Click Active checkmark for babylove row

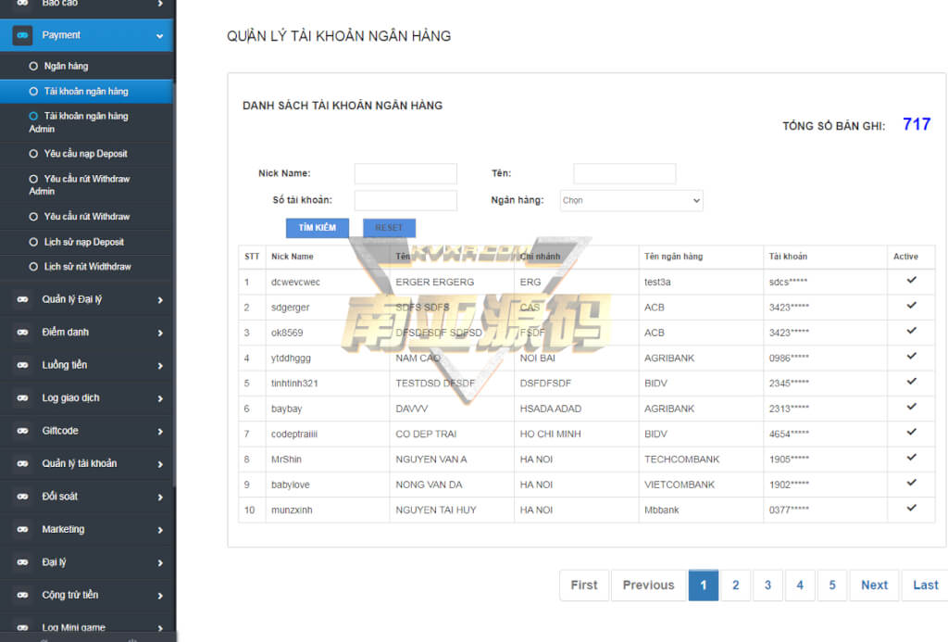pyautogui.click(x=911, y=483)
